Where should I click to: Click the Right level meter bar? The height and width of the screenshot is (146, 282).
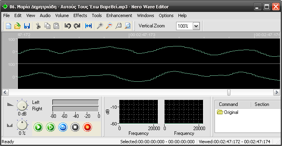click(x=75, y=109)
